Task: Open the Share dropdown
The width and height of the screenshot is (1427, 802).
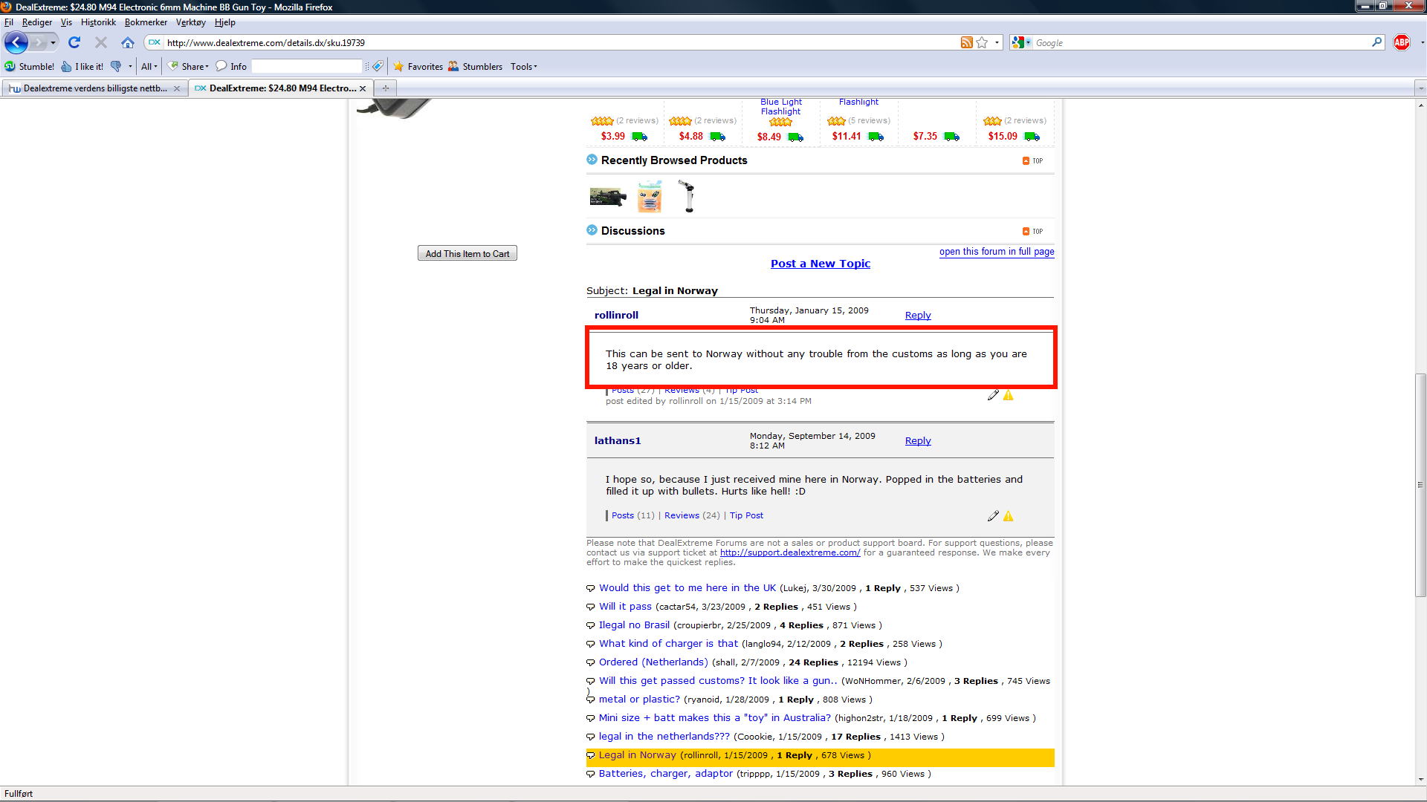Action: [189, 66]
